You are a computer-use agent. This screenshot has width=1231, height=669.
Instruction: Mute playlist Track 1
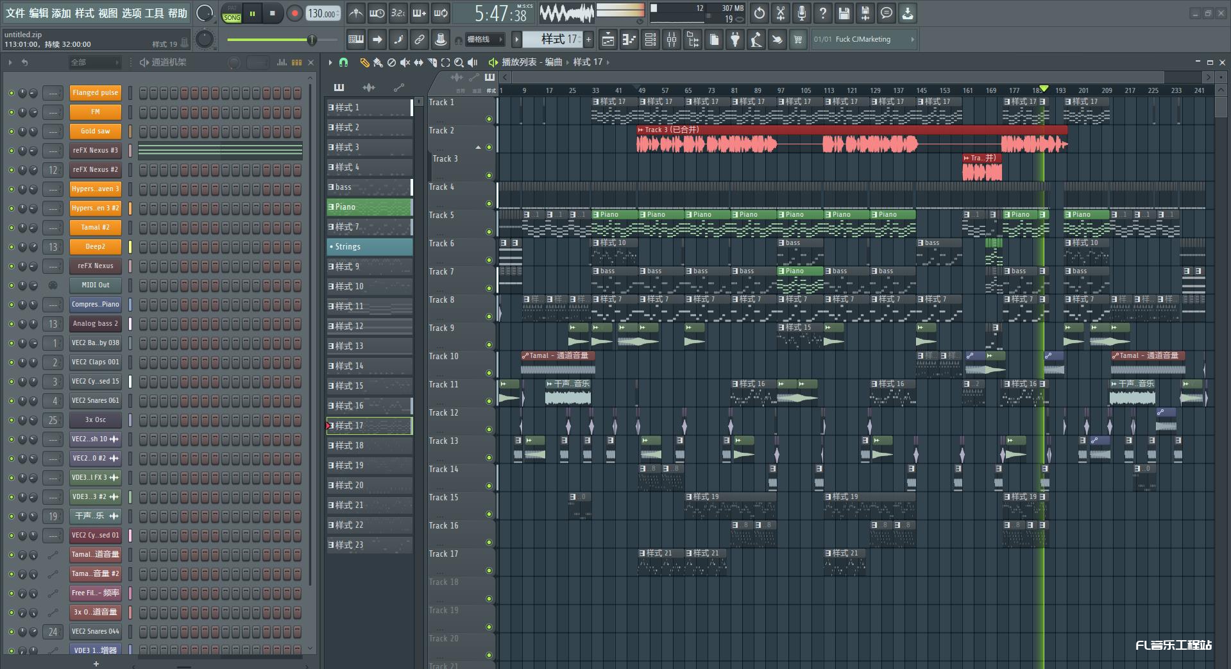click(489, 119)
